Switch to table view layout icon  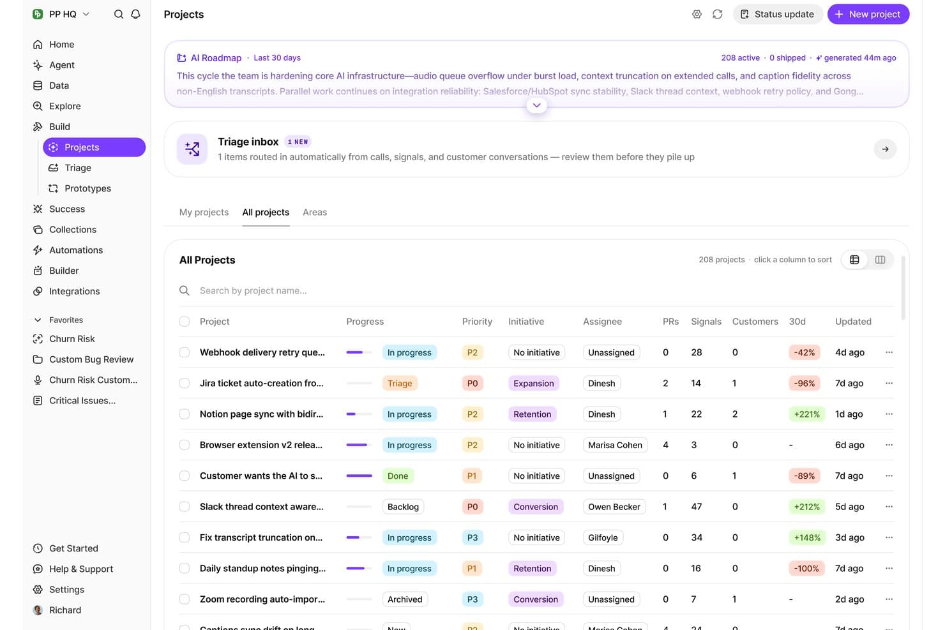pyautogui.click(x=854, y=260)
